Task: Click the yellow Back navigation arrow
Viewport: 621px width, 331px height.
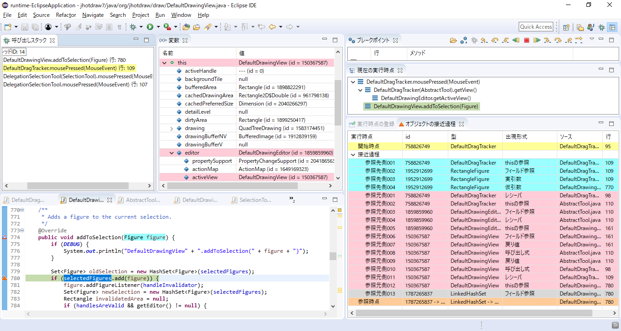Action: coord(272,27)
